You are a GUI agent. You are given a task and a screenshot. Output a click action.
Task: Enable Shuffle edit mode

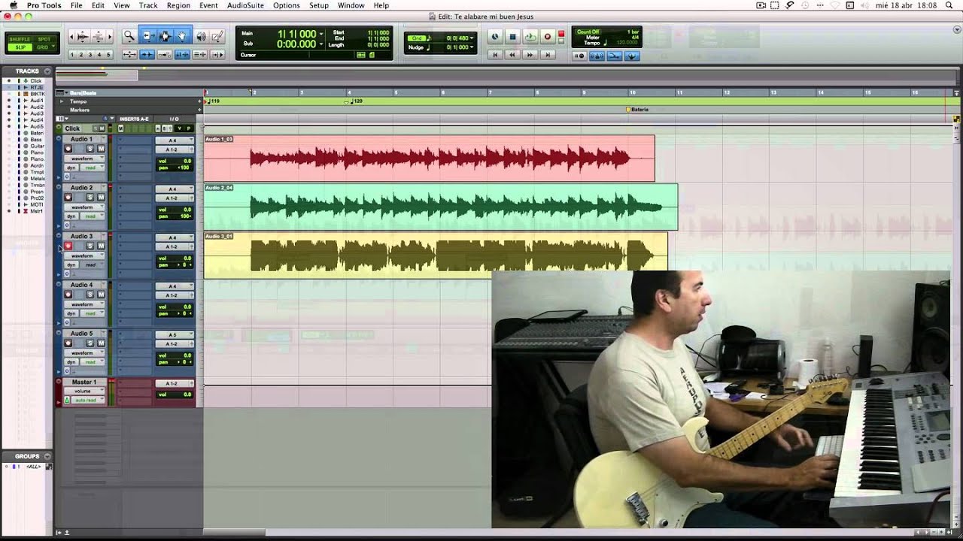20,39
